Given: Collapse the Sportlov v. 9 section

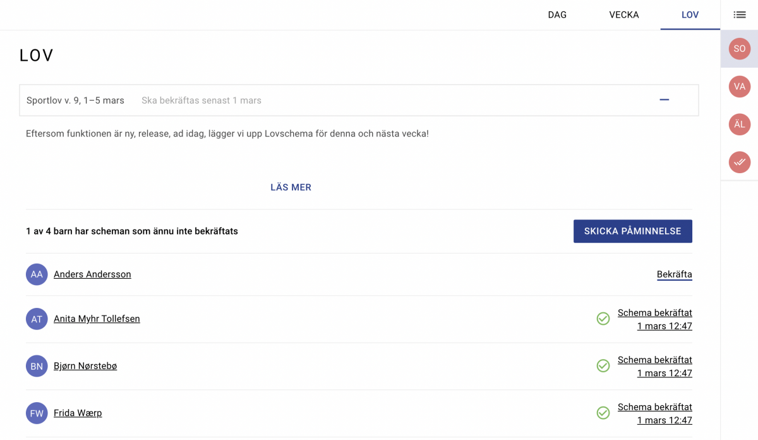Looking at the screenshot, I should (664, 100).
